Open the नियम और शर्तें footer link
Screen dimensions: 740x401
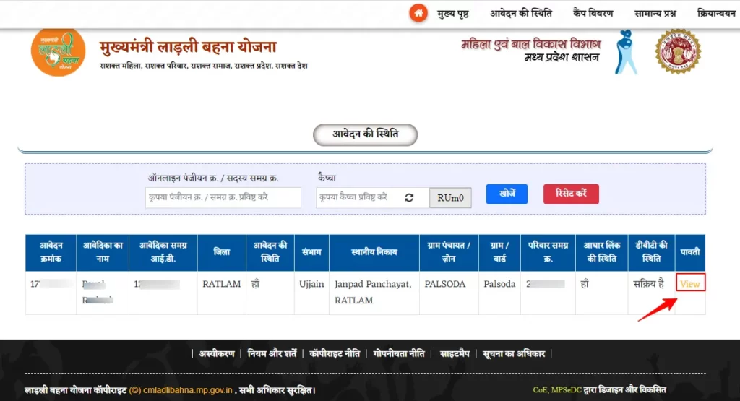(x=272, y=353)
